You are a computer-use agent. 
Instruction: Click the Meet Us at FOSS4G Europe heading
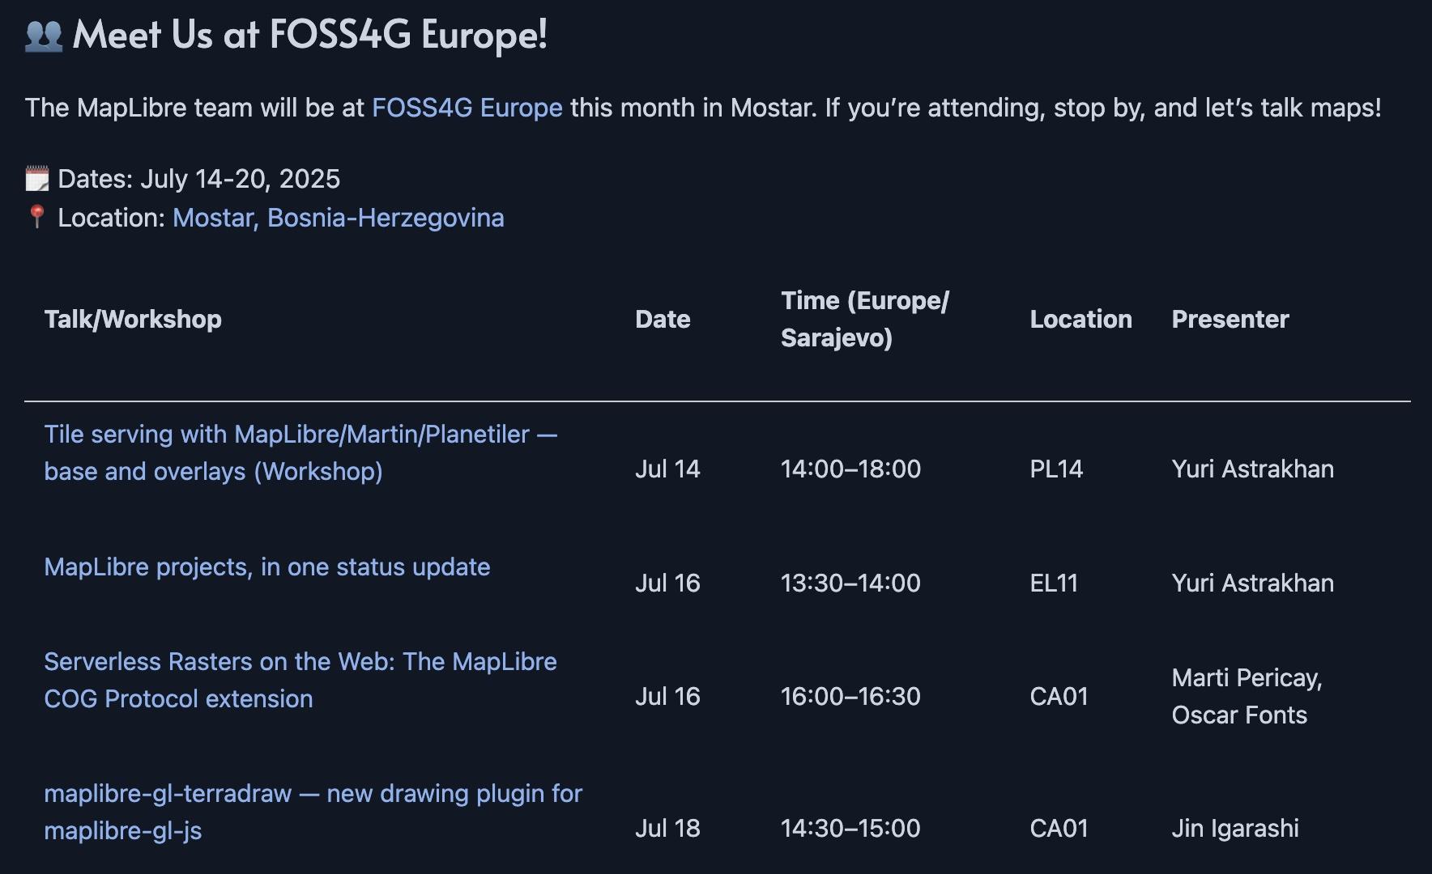coord(310,35)
